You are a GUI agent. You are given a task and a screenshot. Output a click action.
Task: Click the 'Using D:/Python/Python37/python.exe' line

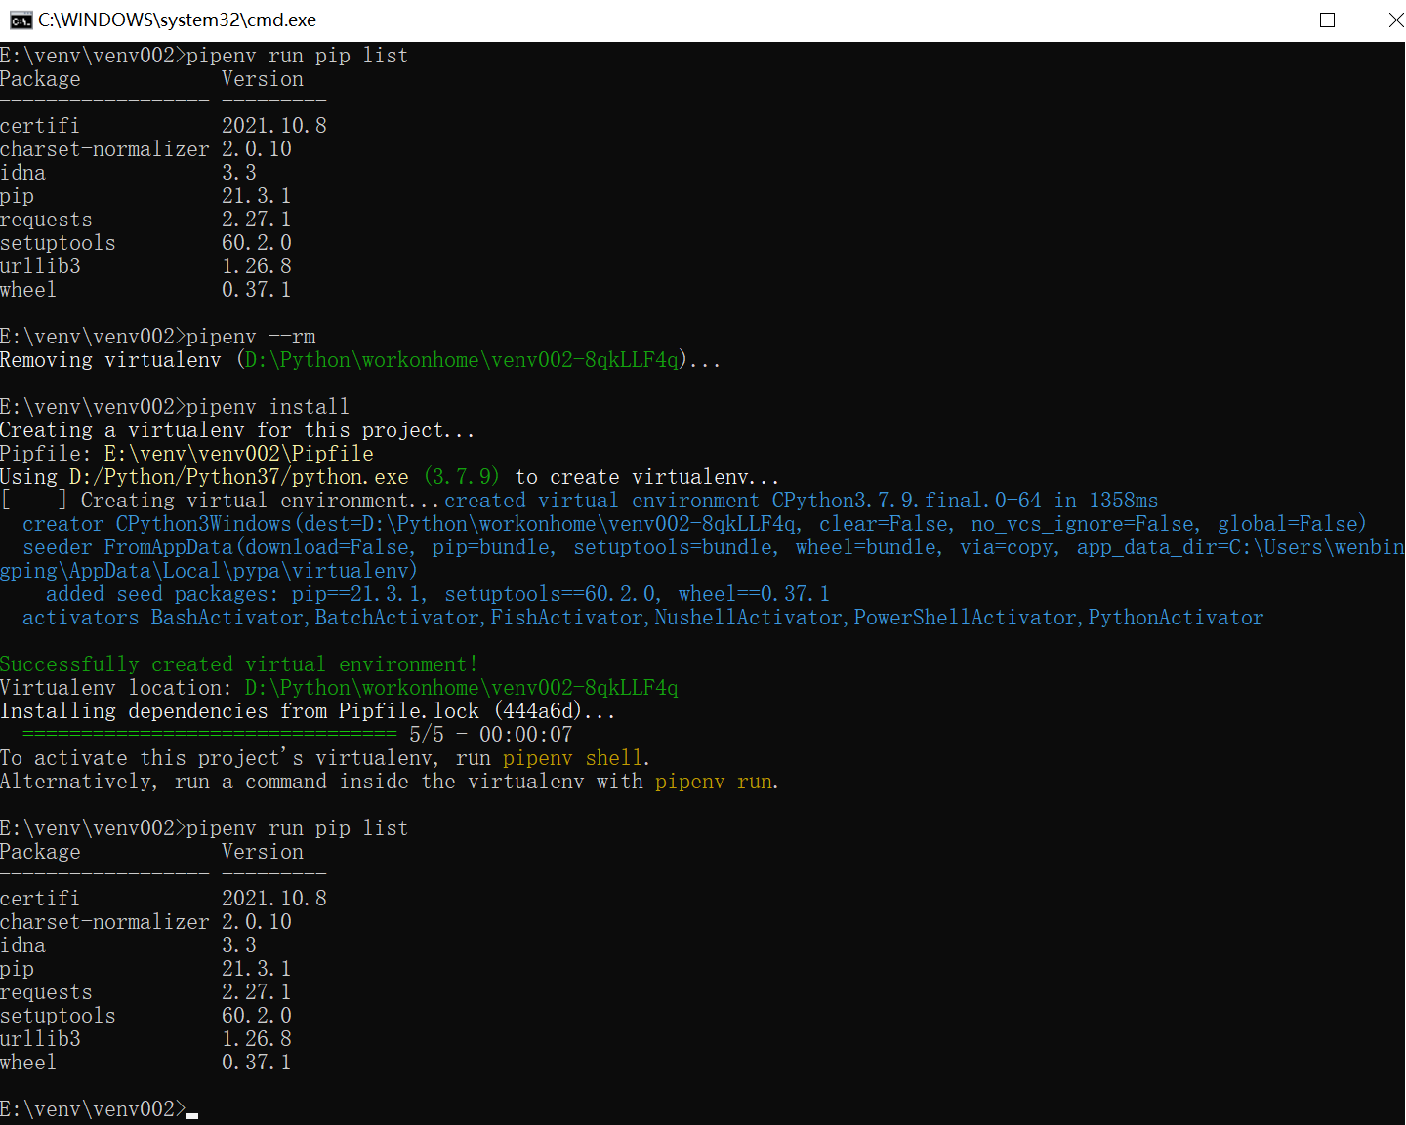click(390, 477)
